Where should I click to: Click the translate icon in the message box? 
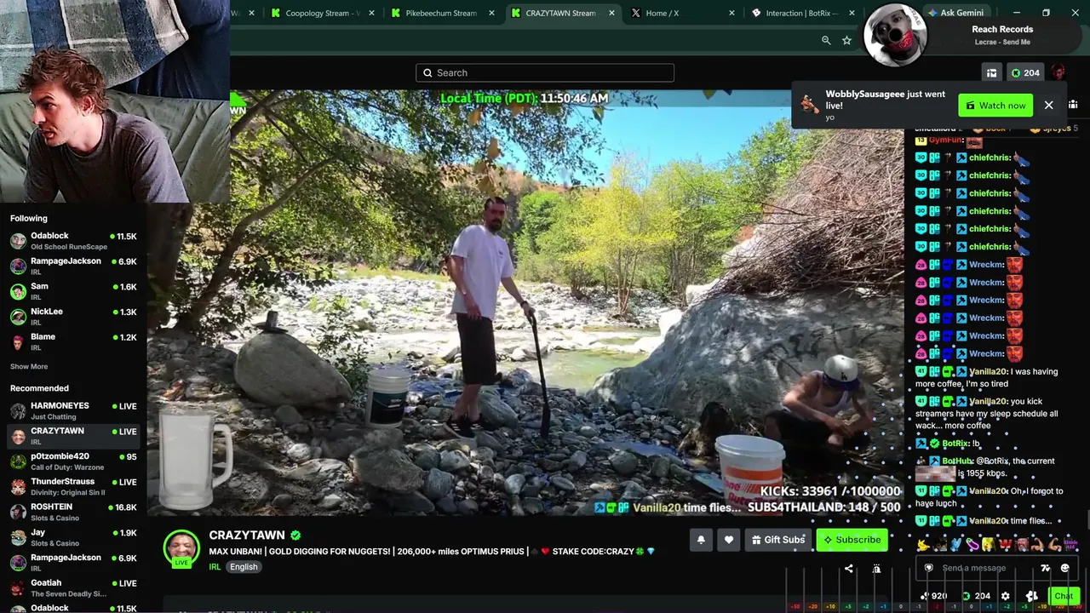click(x=1045, y=568)
